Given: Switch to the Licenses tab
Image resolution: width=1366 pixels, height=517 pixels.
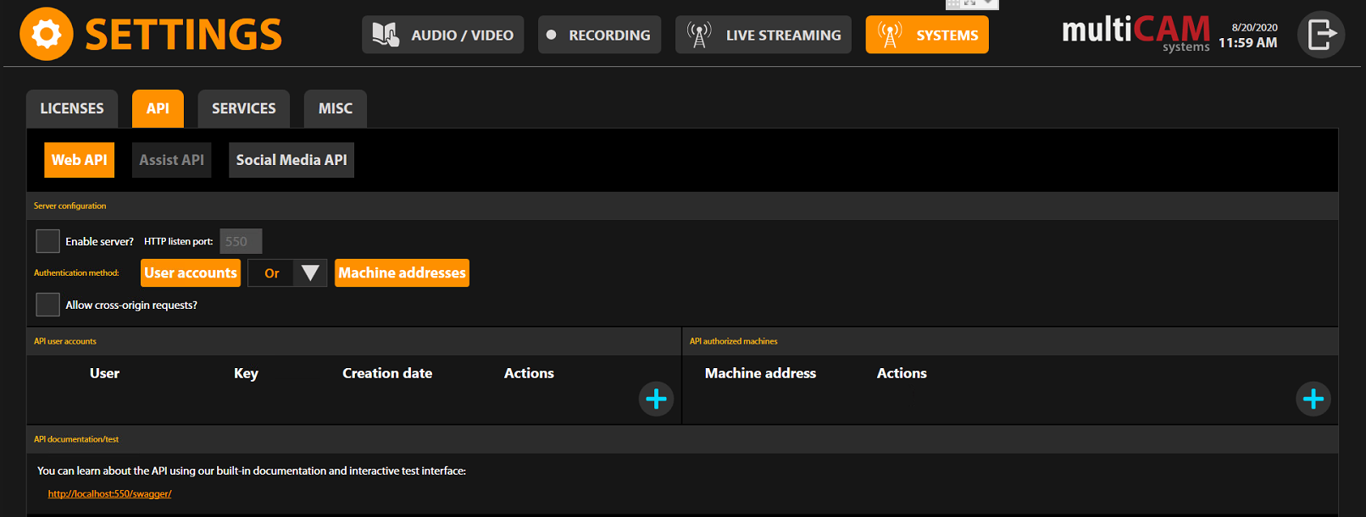Looking at the screenshot, I should pyautogui.click(x=72, y=108).
